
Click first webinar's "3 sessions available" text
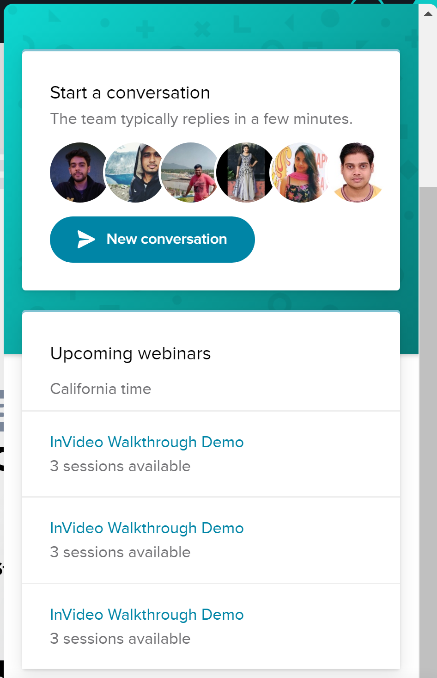(x=120, y=466)
